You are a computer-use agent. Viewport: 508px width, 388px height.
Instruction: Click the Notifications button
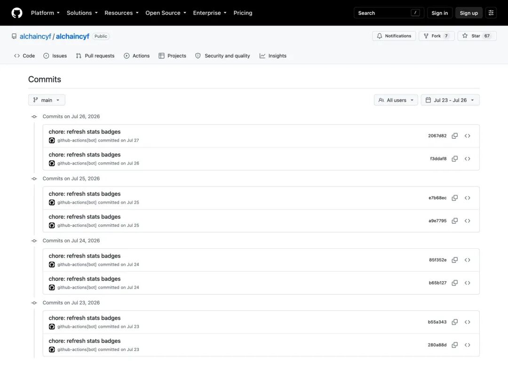394,36
